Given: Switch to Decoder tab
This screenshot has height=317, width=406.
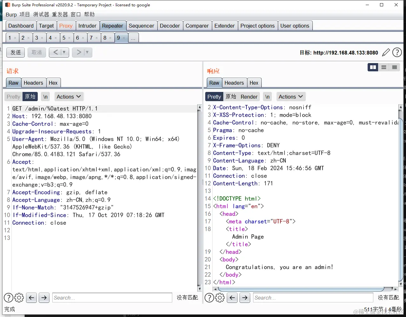Looking at the screenshot, I should [170, 26].
